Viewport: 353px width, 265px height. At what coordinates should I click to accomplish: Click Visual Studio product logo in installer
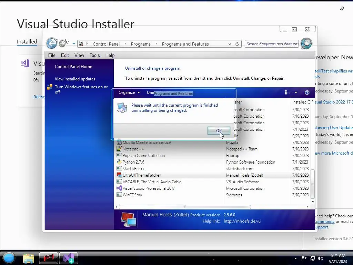point(25,63)
